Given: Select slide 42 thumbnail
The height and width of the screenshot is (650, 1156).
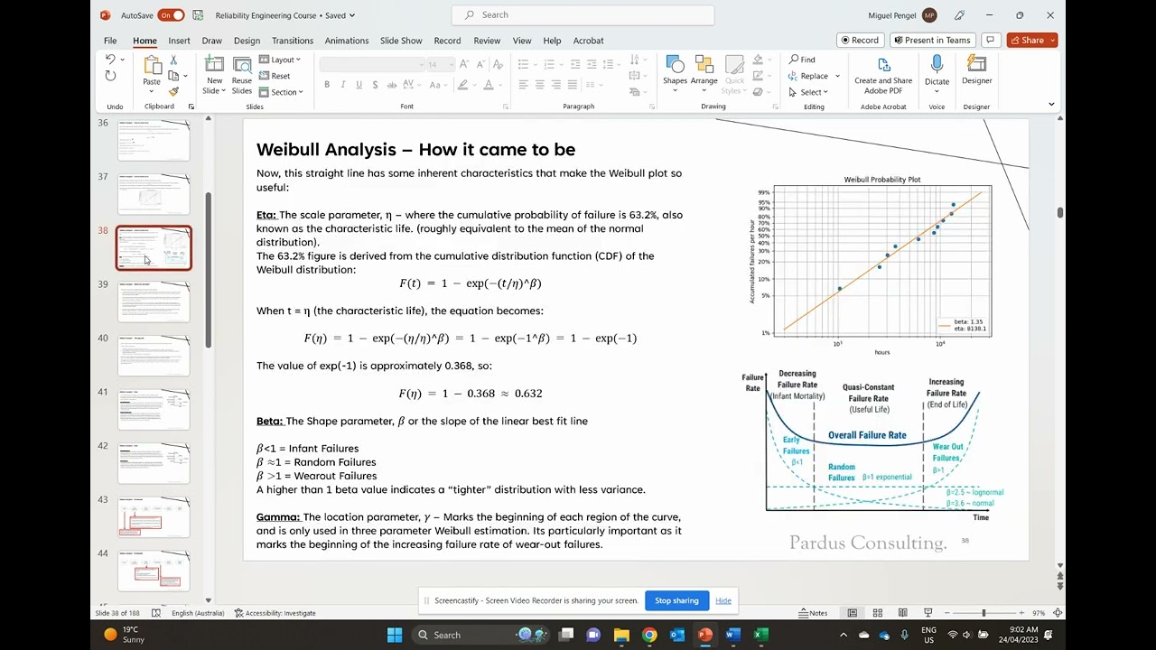Looking at the screenshot, I should (154, 463).
